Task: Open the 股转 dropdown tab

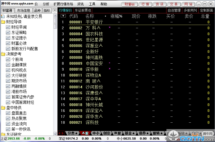Action: coord(158,133)
